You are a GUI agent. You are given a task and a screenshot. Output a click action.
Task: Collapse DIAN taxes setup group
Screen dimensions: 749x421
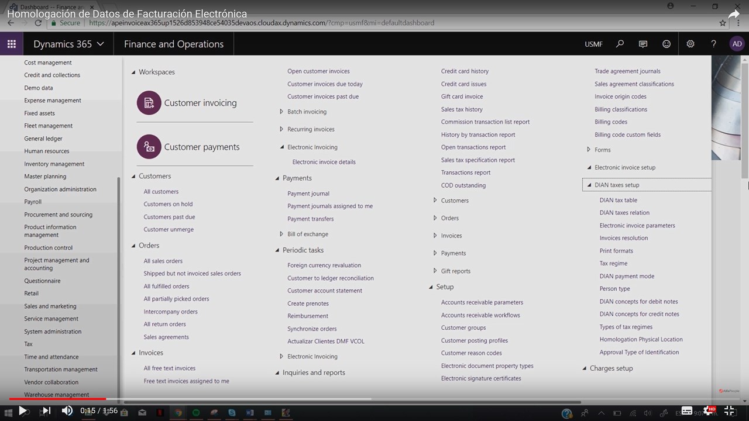pos(589,185)
